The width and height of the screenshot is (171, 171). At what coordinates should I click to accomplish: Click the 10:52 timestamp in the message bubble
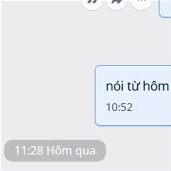coord(119,107)
